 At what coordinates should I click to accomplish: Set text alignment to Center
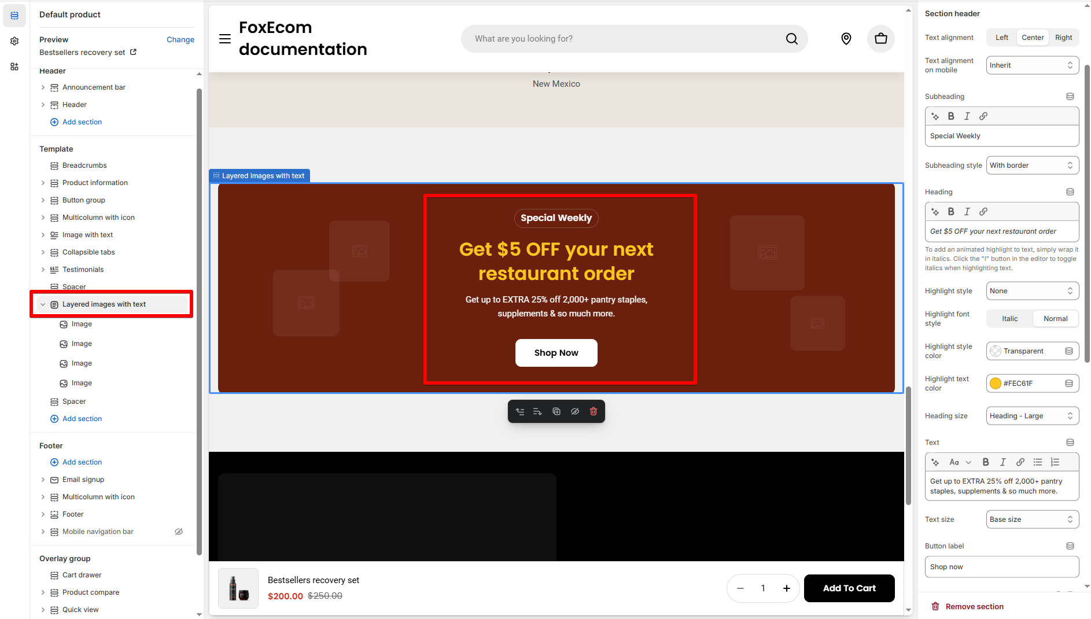[x=1033, y=38]
